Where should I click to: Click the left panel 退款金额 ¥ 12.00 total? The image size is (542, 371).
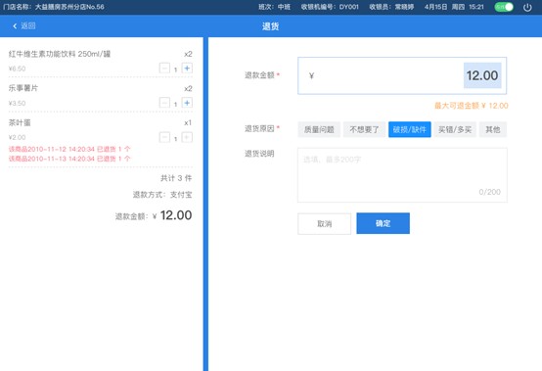tap(154, 215)
